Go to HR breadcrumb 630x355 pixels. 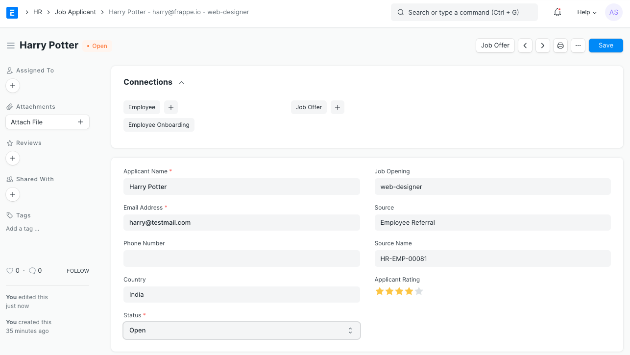38,12
